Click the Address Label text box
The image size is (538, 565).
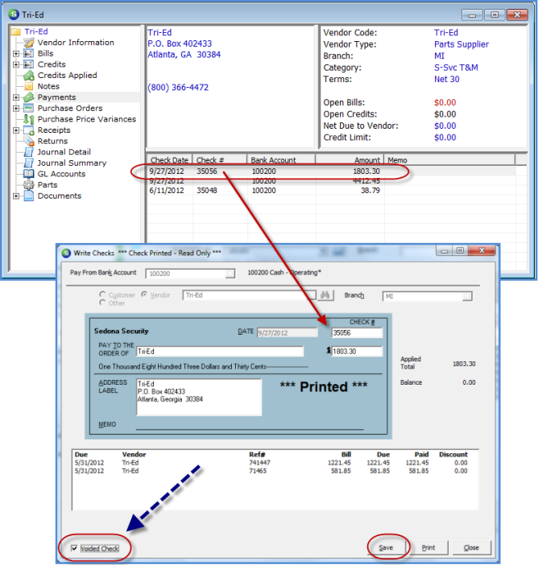coord(199,397)
